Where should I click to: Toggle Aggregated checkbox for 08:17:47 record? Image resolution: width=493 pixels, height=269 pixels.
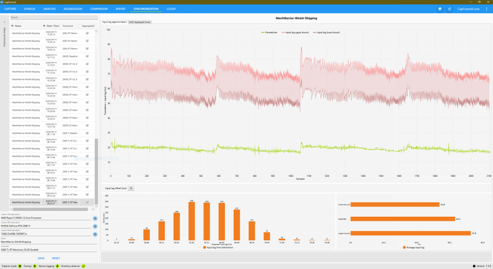coord(87,163)
